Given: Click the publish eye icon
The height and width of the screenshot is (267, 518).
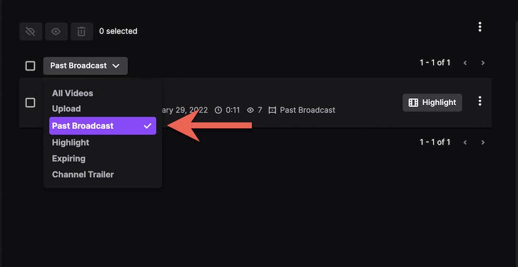Looking at the screenshot, I should click(56, 31).
